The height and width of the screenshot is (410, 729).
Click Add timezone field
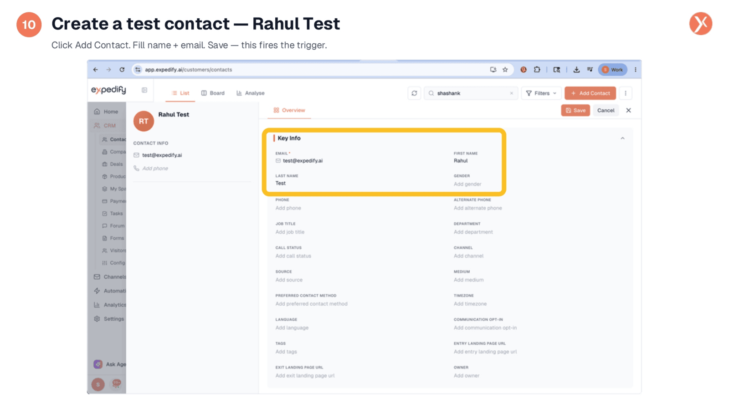[x=470, y=304]
